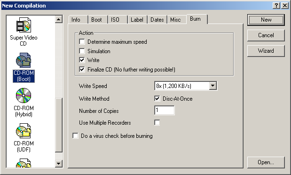Uncheck the Finalize CD option
291x175 pixels.
pyautogui.click(x=82, y=70)
